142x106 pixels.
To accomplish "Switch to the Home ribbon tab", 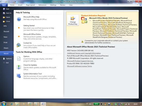I will pos(12,5).
